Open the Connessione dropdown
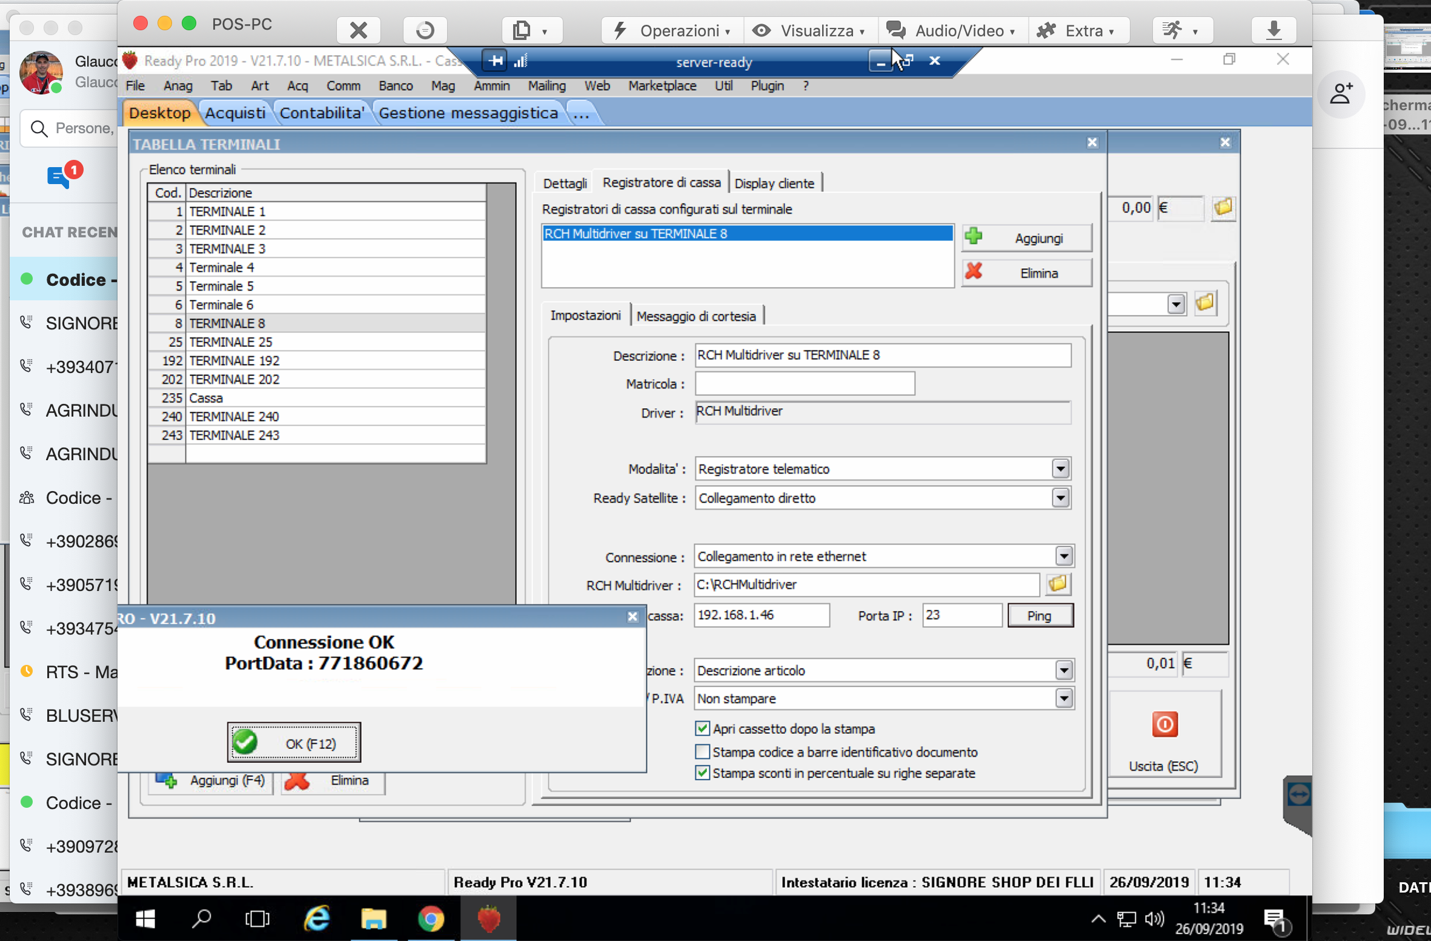 1064,556
